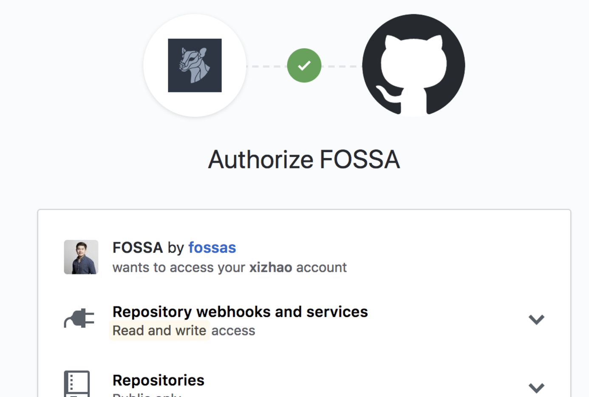Expand the Repositories permission chevron
Viewport: 589px width, 397px height.
pos(536,387)
